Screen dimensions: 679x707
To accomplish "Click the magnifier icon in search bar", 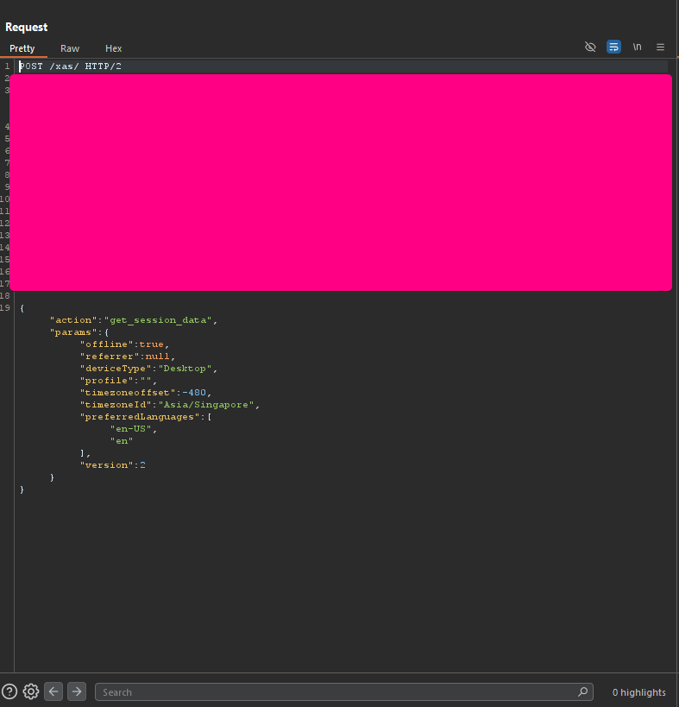I will click(x=584, y=691).
